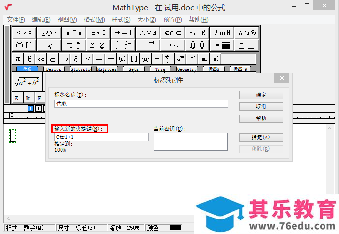Insert the theta symbol from small bar
This screenshot has height=234, width=339.
click(30, 58)
